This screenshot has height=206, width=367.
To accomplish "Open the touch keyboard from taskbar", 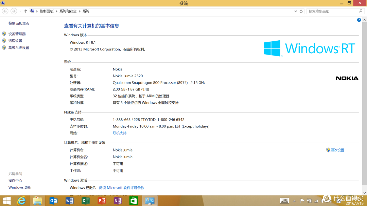I will [x=284, y=201].
